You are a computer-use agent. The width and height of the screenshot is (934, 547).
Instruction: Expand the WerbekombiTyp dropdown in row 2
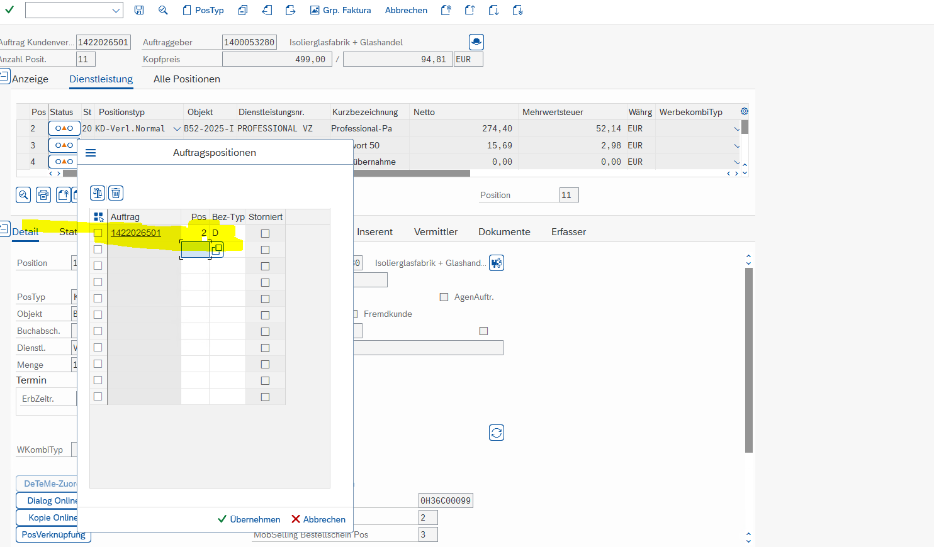point(736,129)
